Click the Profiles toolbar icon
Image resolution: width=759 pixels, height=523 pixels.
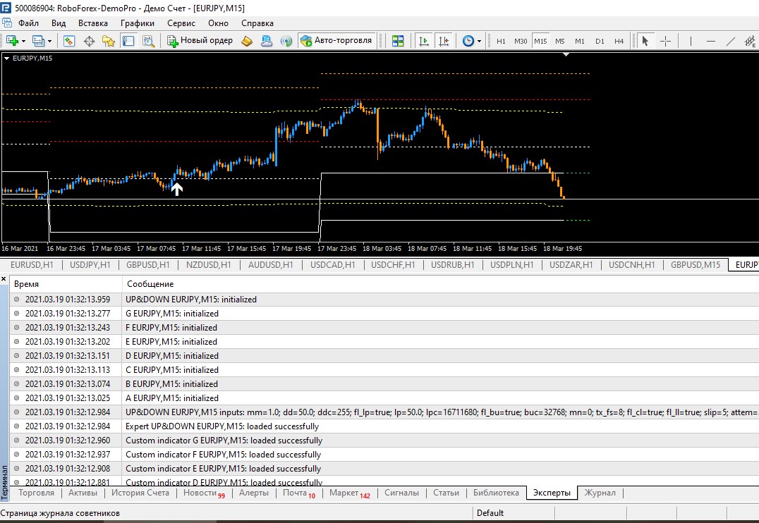38,41
